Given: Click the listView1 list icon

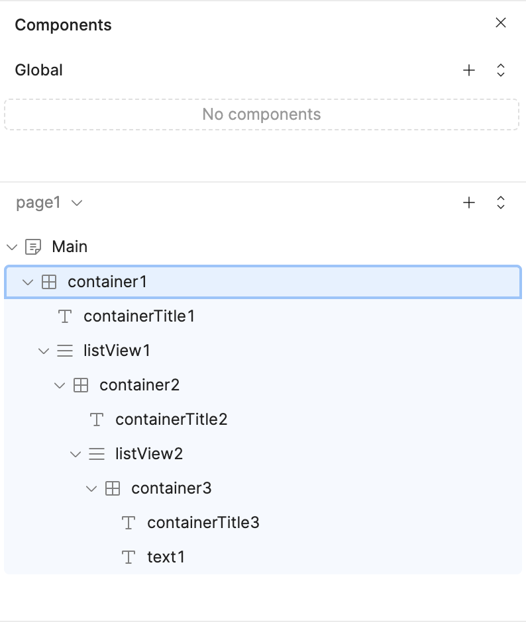Looking at the screenshot, I should tap(65, 351).
